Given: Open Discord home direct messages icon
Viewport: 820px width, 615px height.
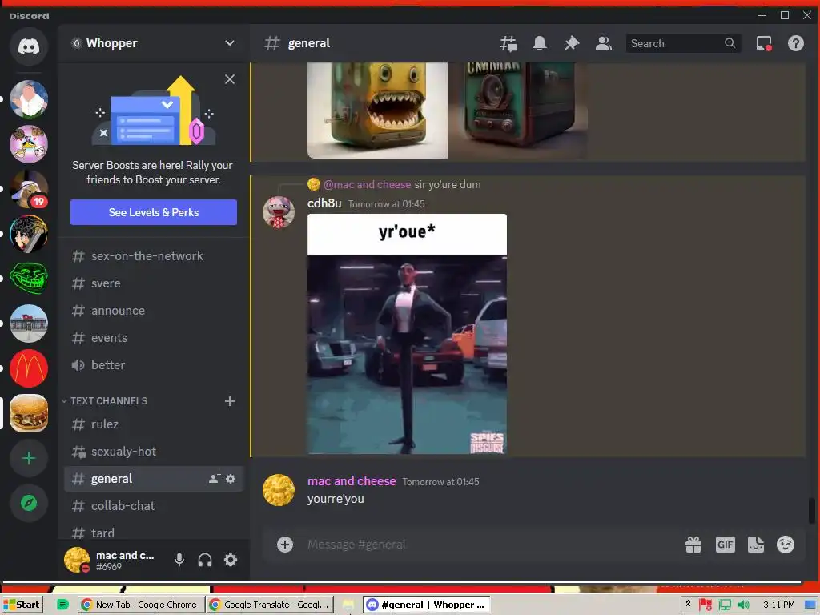Looking at the screenshot, I should [29, 47].
